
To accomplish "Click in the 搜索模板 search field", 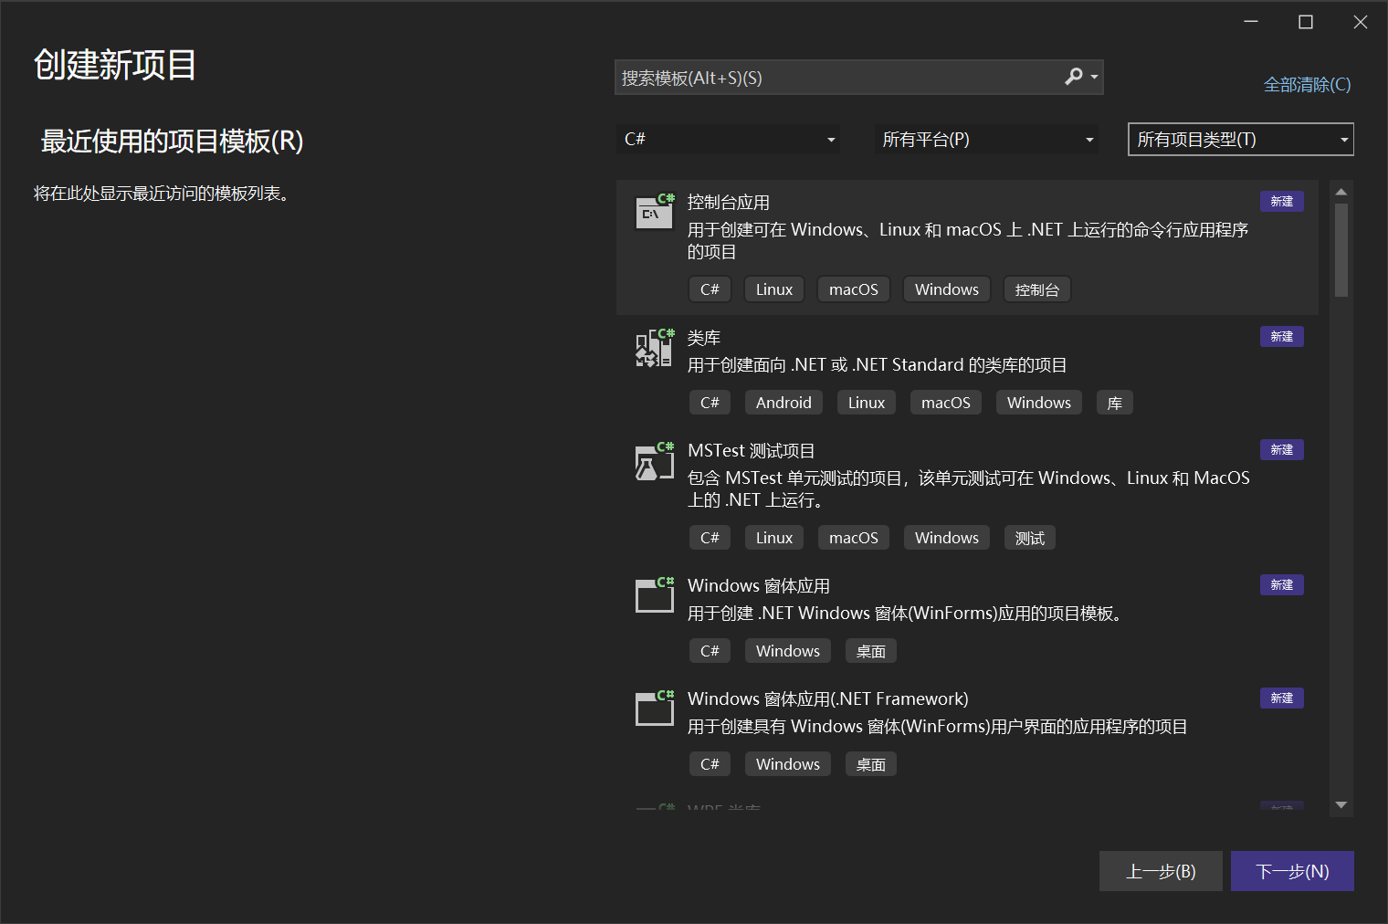I will click(836, 79).
